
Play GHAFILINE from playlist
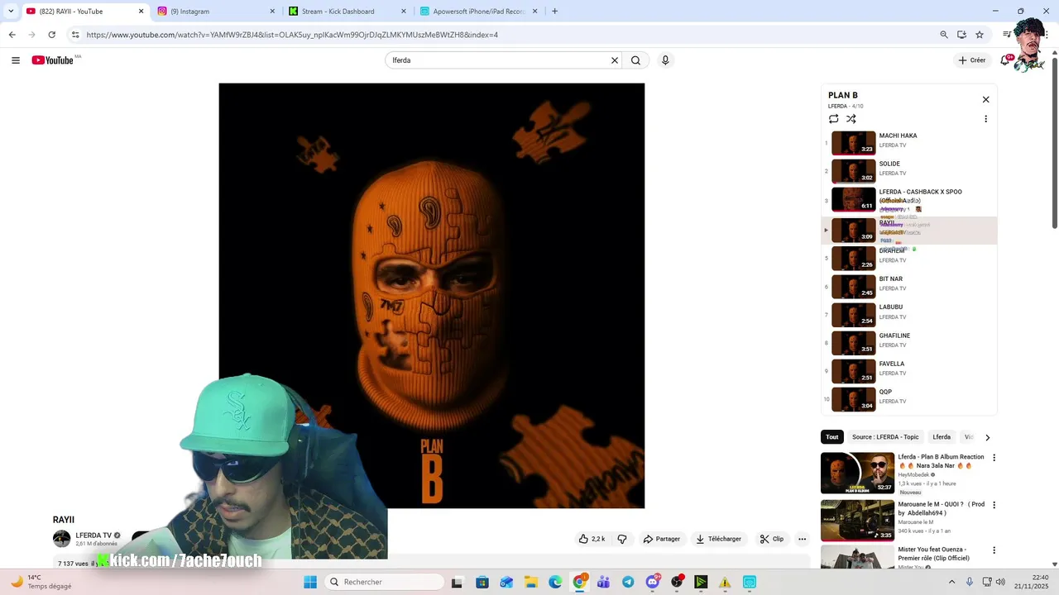(908, 343)
